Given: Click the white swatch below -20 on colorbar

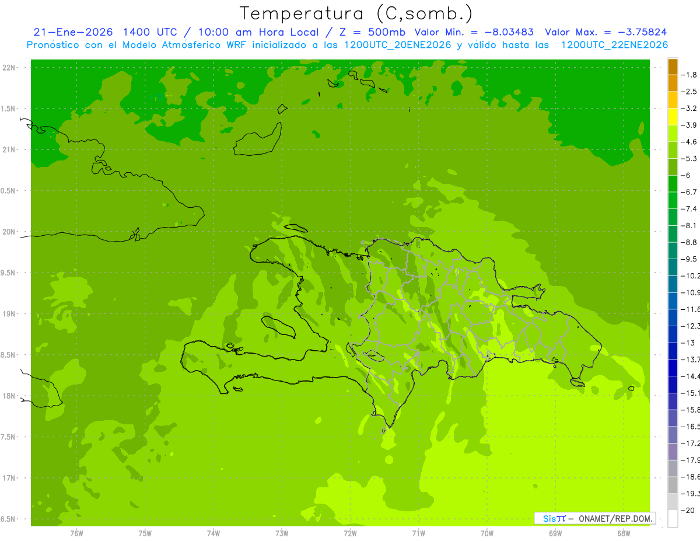Looking at the screenshot, I should point(673,519).
